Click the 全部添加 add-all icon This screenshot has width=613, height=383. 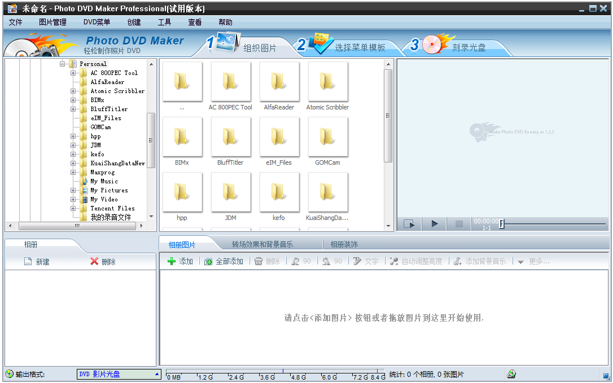tap(209, 262)
